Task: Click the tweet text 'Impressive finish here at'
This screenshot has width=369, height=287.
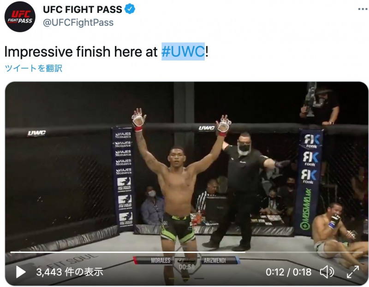Action: point(81,52)
